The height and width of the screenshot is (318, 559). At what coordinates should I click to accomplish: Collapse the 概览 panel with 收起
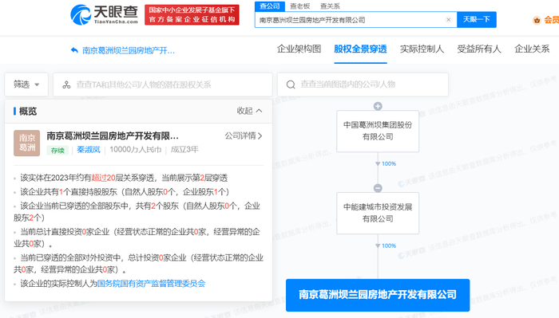point(249,111)
